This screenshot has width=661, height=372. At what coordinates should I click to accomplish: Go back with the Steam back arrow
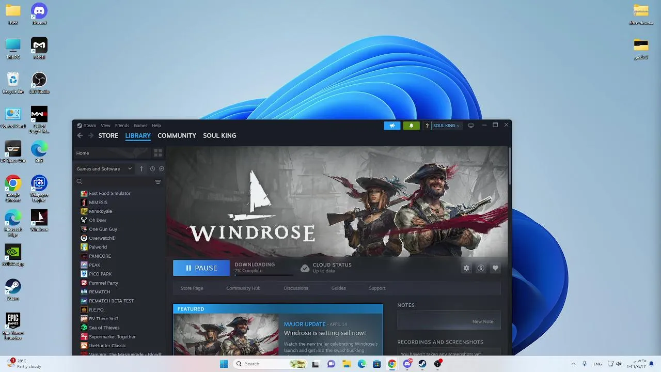click(x=80, y=135)
